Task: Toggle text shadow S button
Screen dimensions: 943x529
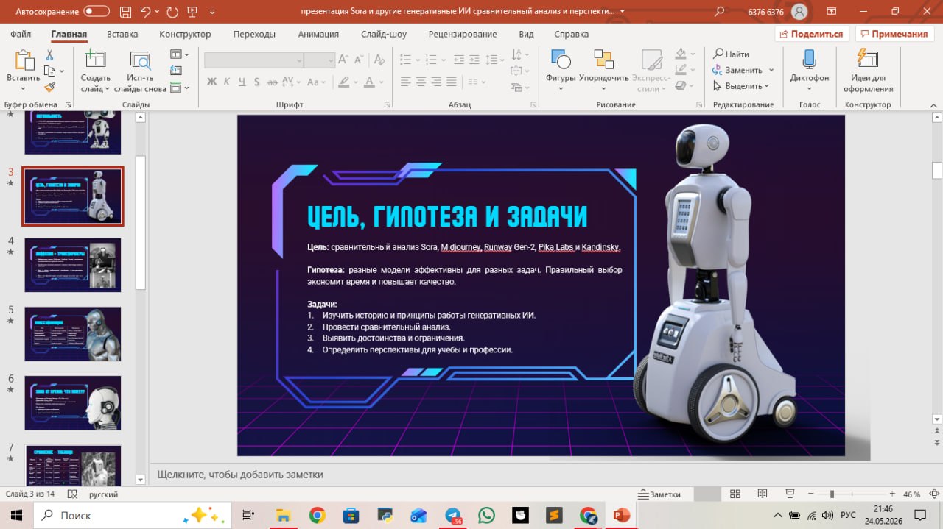Action: [x=259, y=82]
